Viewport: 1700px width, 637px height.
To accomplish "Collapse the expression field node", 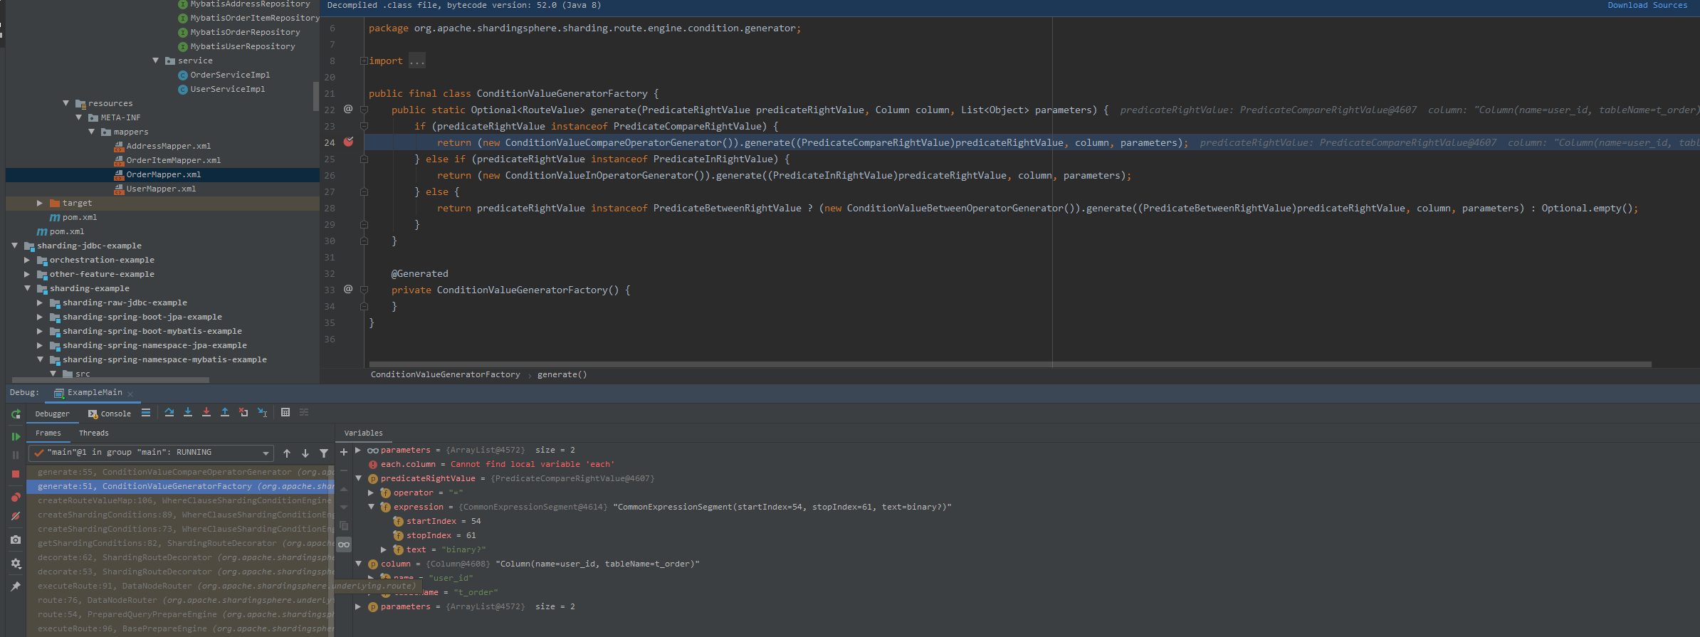I will [371, 507].
